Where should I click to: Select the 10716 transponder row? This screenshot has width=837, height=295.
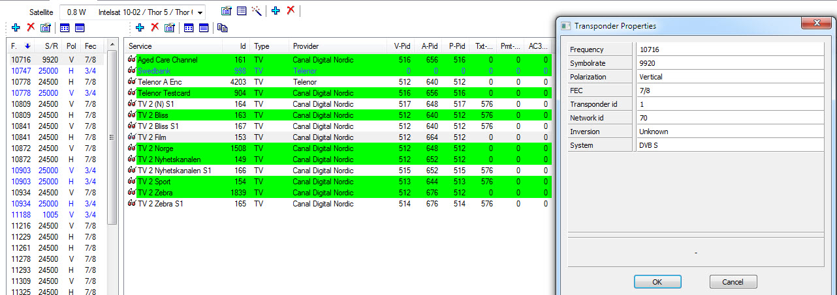click(55, 60)
